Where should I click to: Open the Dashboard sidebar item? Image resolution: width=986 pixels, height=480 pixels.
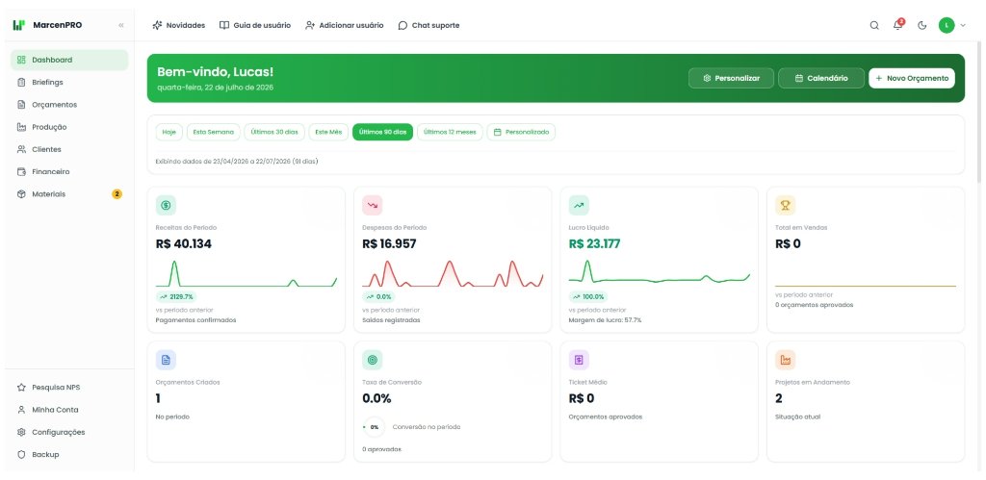pyautogui.click(x=69, y=60)
